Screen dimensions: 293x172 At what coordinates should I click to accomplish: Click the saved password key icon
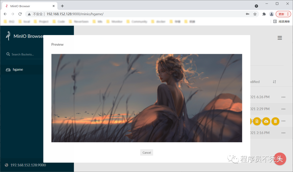[x=247, y=14]
